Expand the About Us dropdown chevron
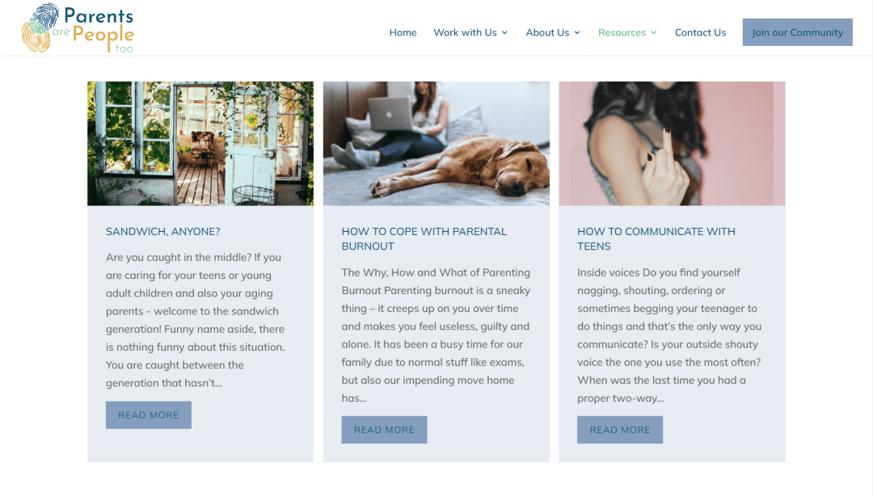 [x=577, y=33]
